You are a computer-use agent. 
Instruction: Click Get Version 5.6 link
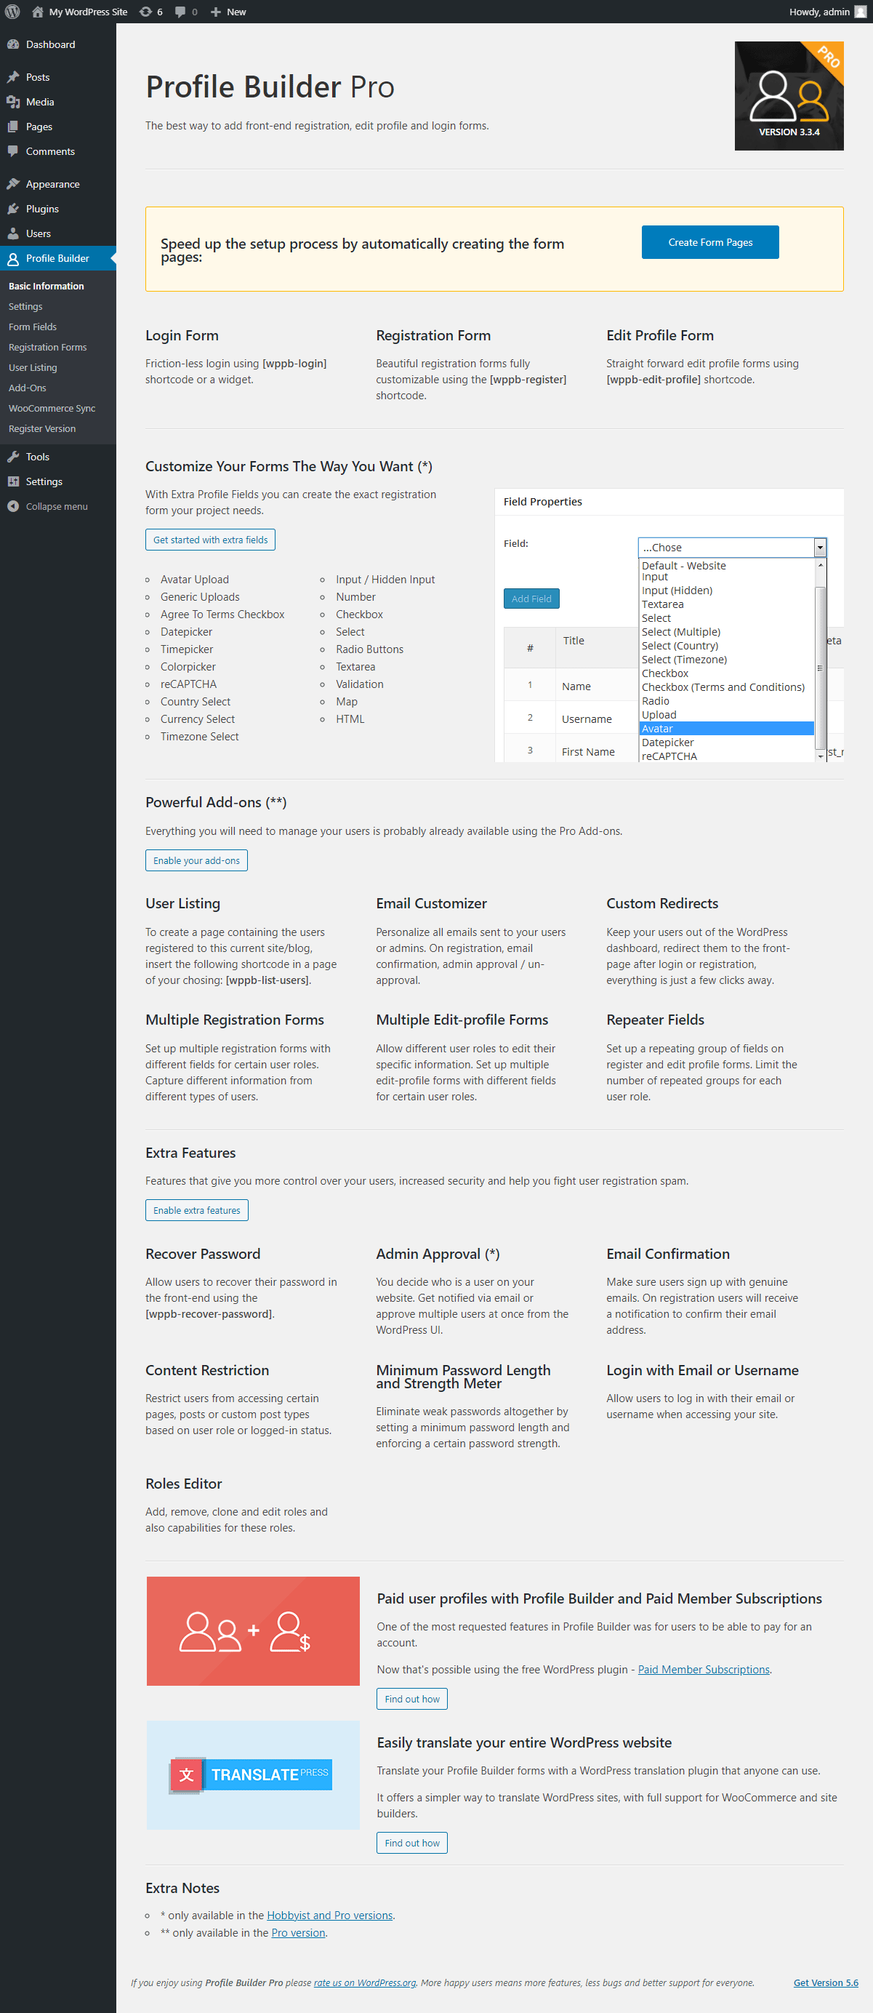click(x=825, y=1982)
